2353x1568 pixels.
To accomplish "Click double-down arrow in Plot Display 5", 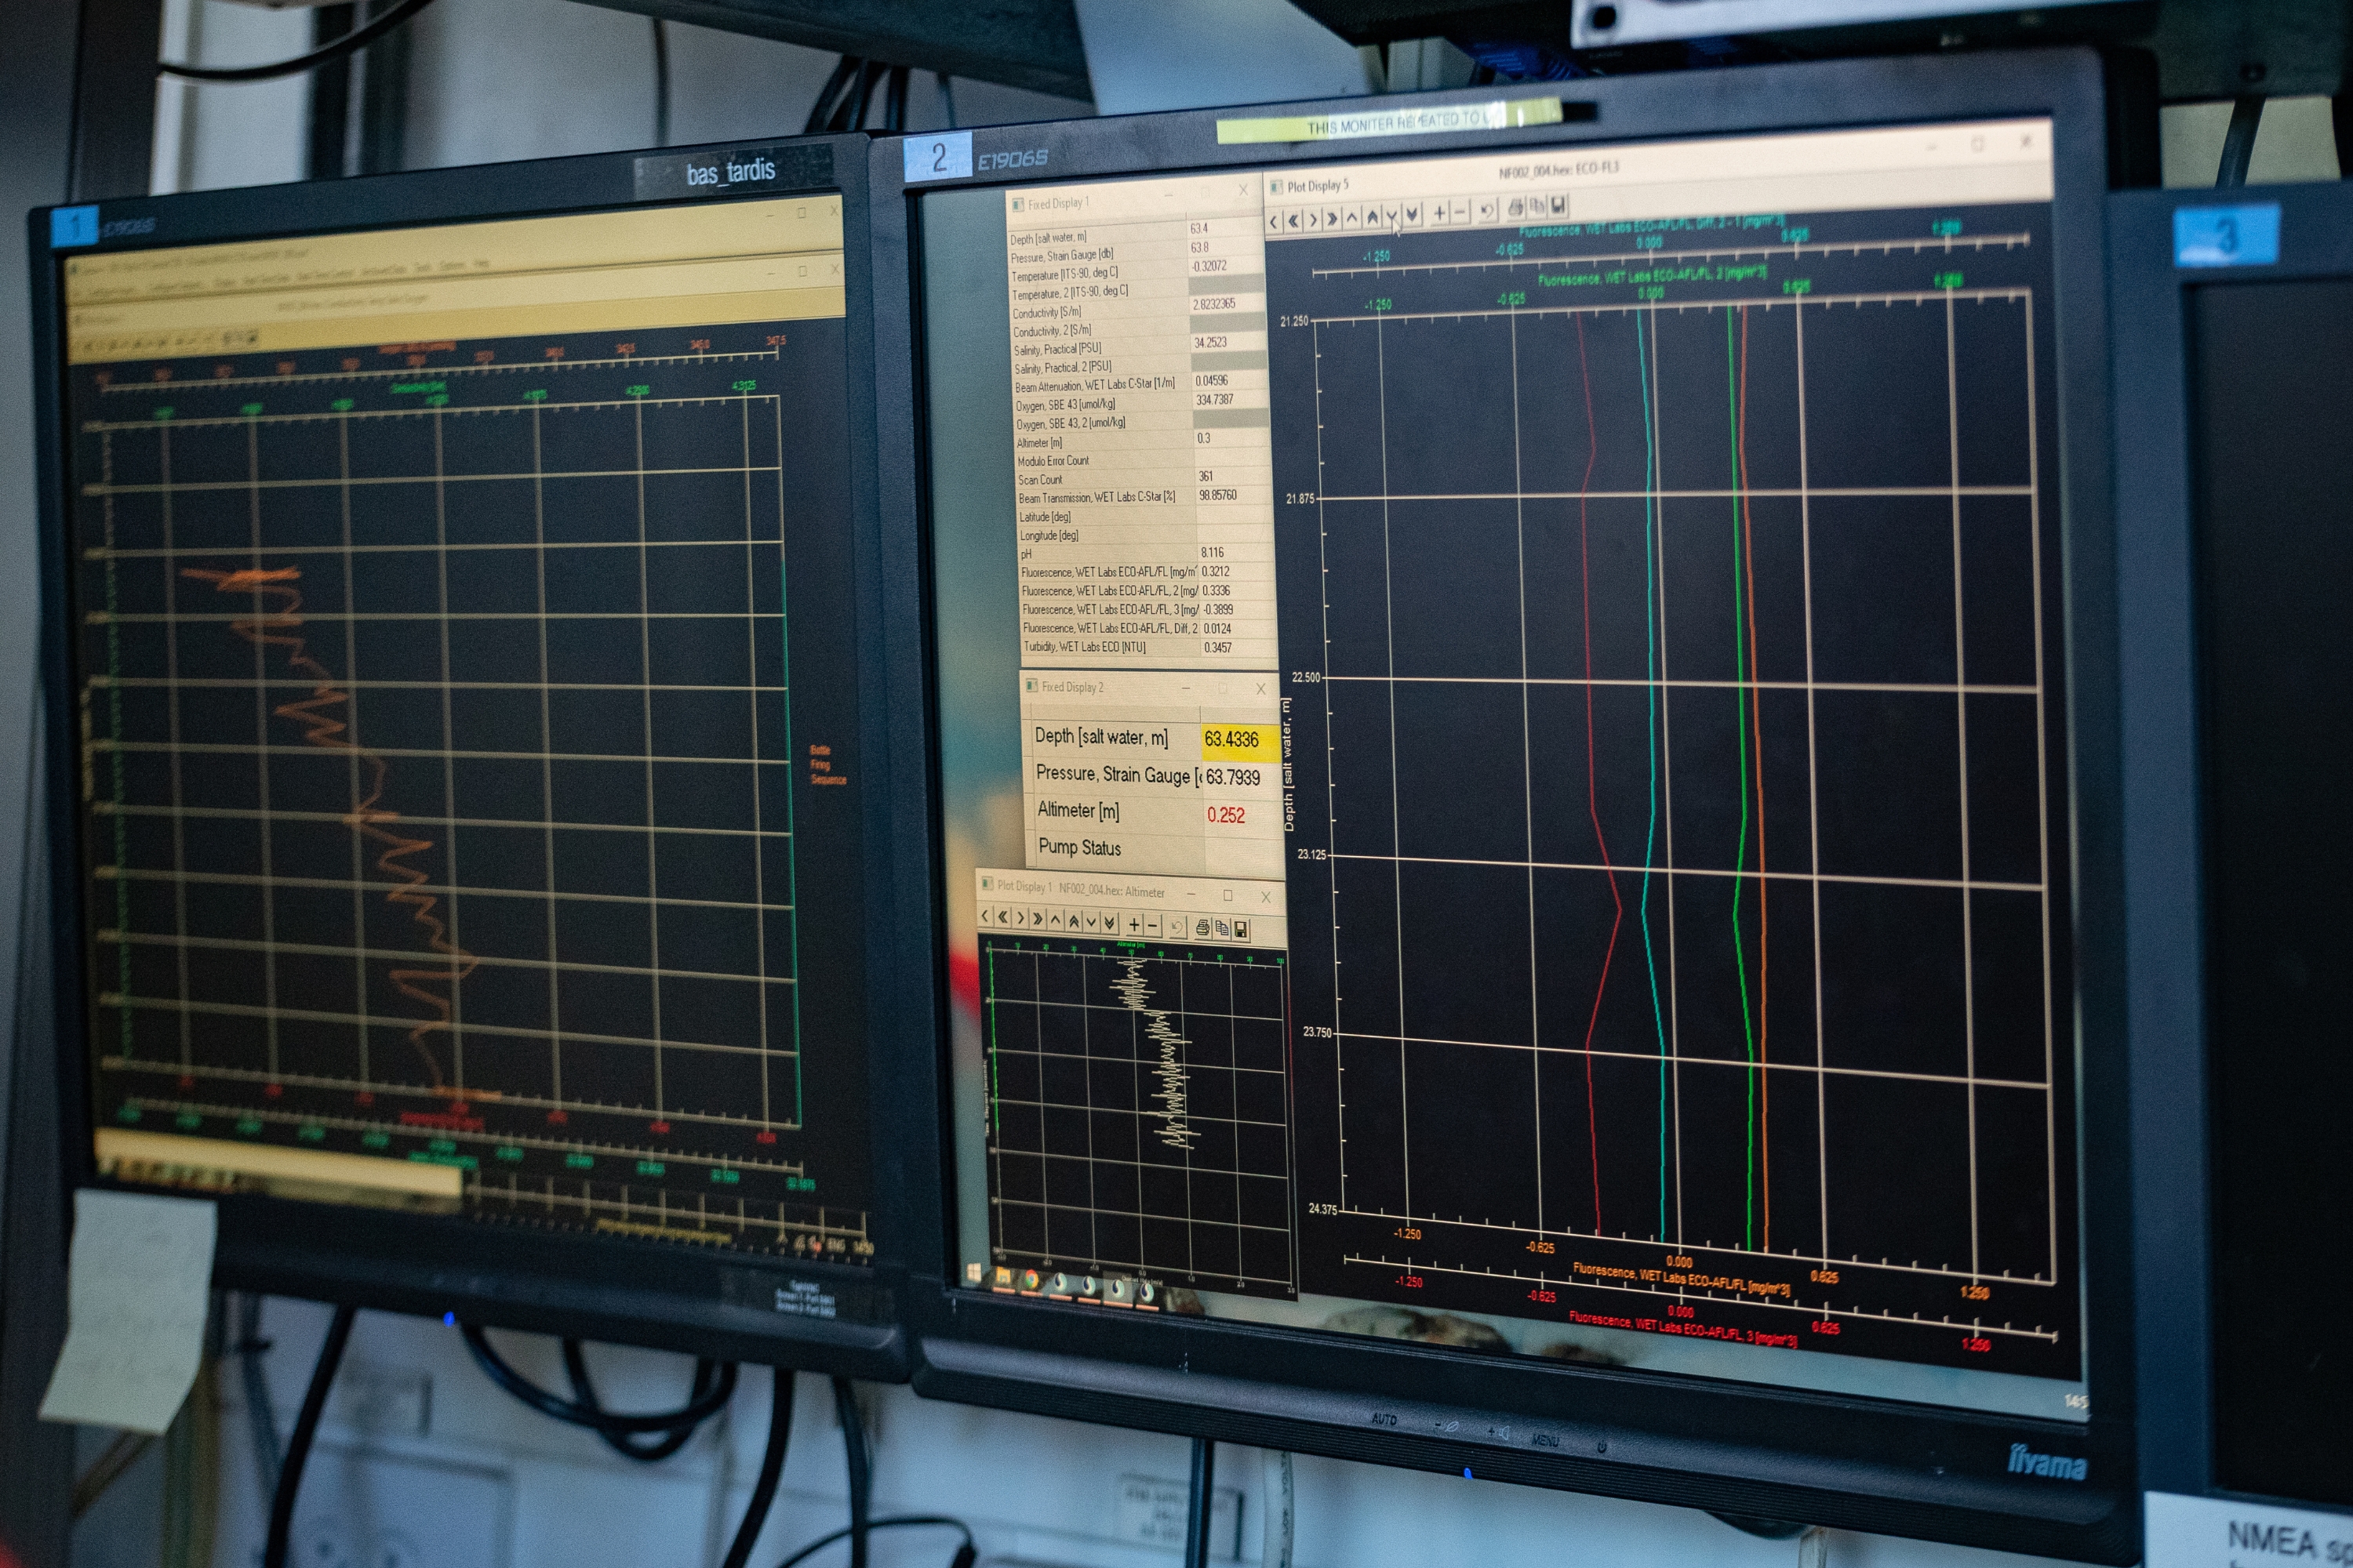I will point(1412,214).
